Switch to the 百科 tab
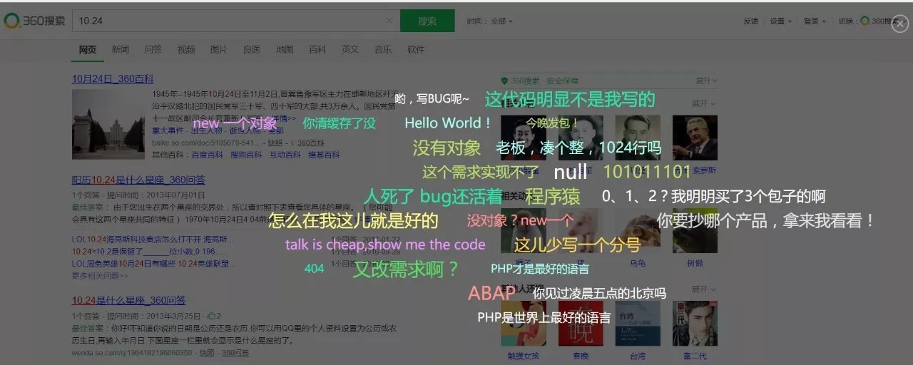Image resolution: width=913 pixels, height=365 pixels. coord(317,50)
